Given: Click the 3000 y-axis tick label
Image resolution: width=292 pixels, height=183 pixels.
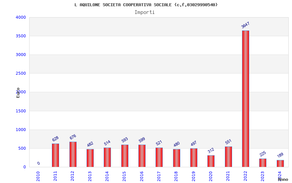Looking at the screenshot, I should (21, 55).
